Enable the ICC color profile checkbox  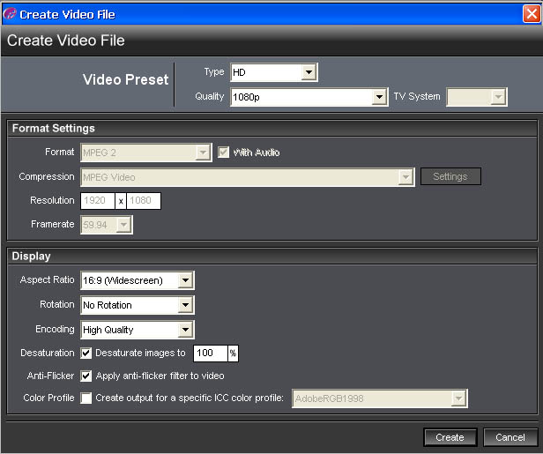(x=86, y=398)
